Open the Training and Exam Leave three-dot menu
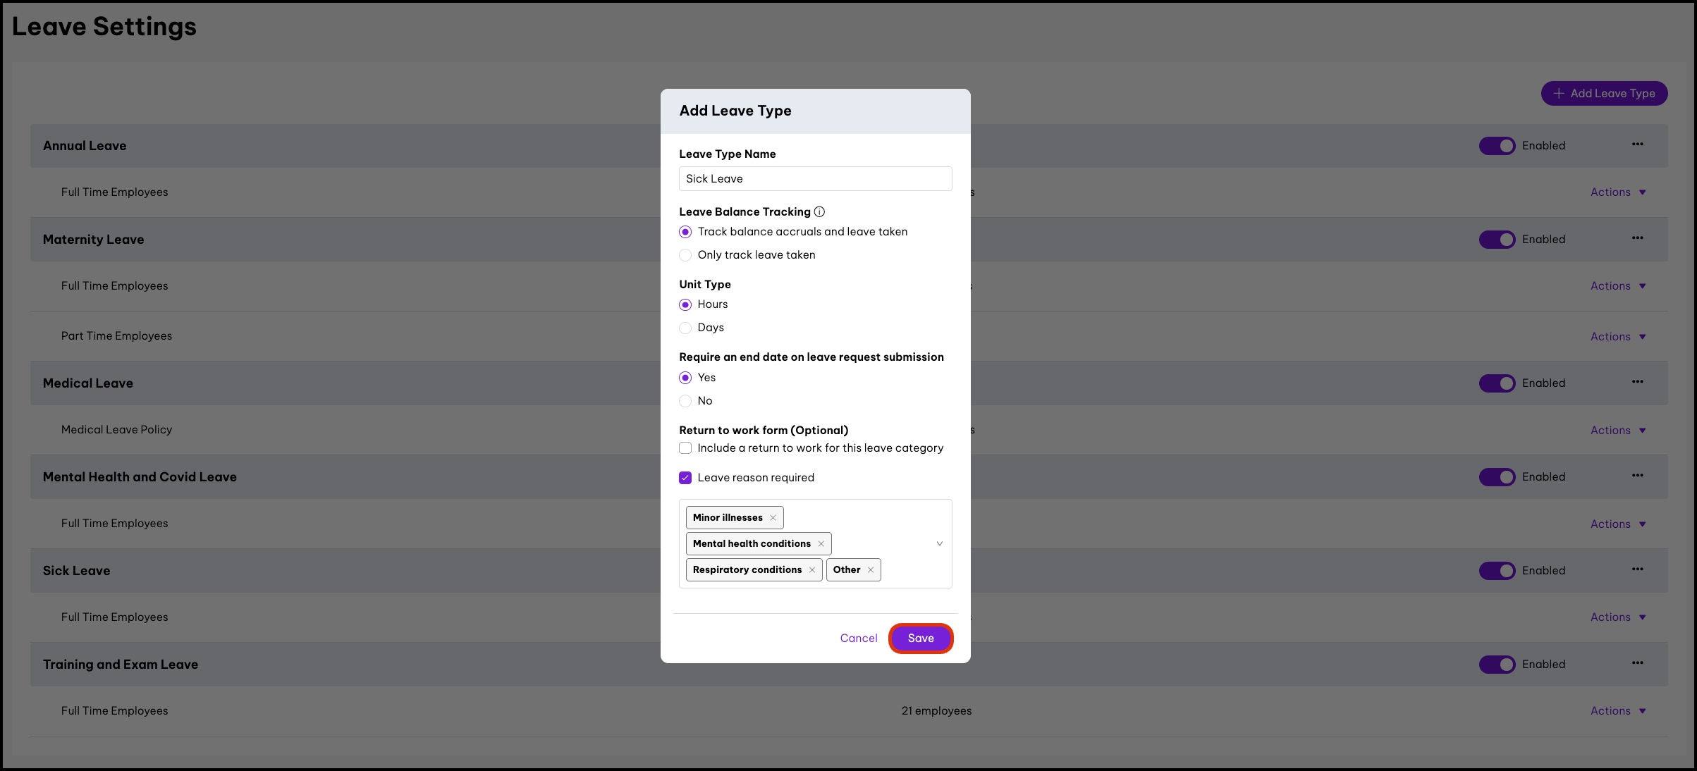This screenshot has width=1697, height=771. click(1637, 663)
